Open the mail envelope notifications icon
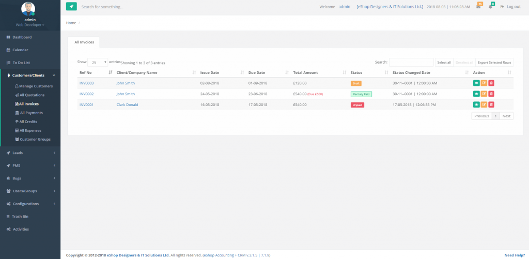Viewport: 529px width, 259px height. click(x=478, y=7)
